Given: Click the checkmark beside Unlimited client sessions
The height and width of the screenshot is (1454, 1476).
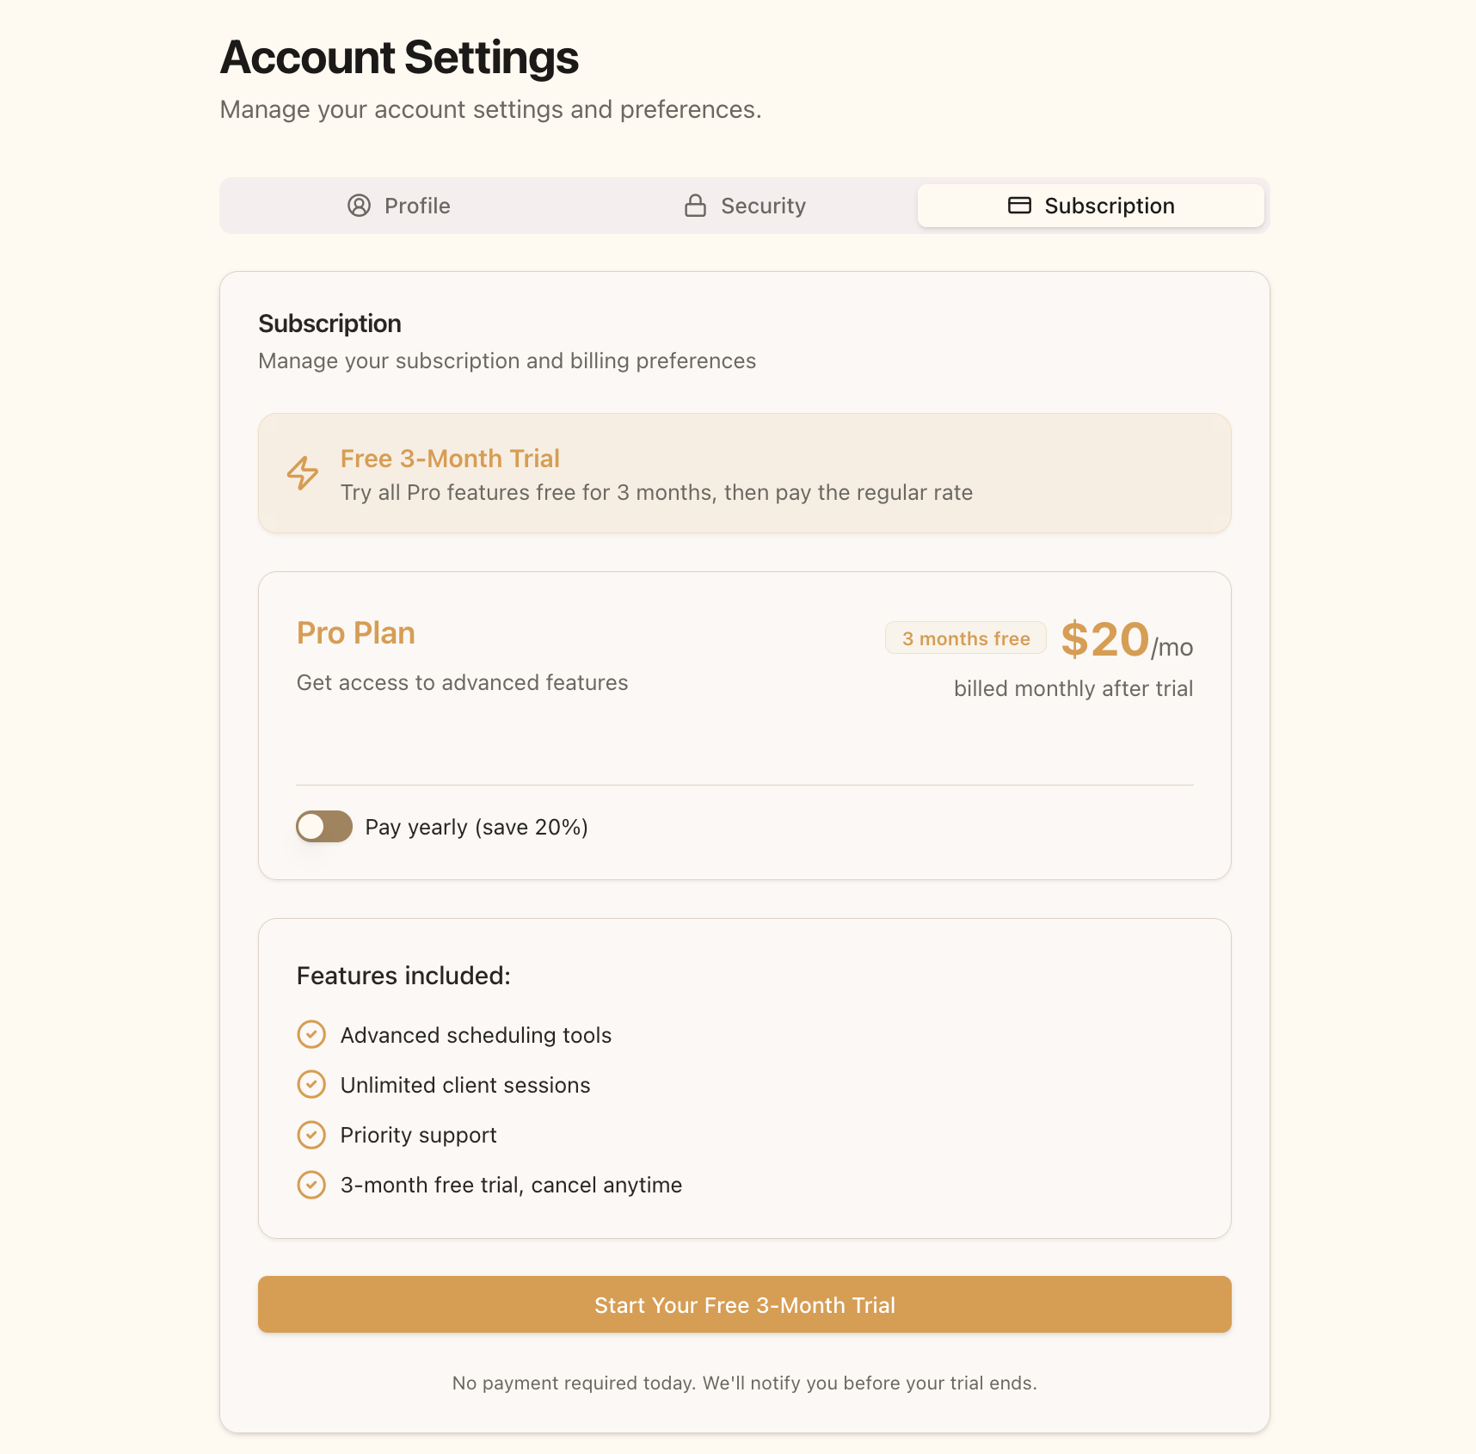Looking at the screenshot, I should click(x=311, y=1084).
